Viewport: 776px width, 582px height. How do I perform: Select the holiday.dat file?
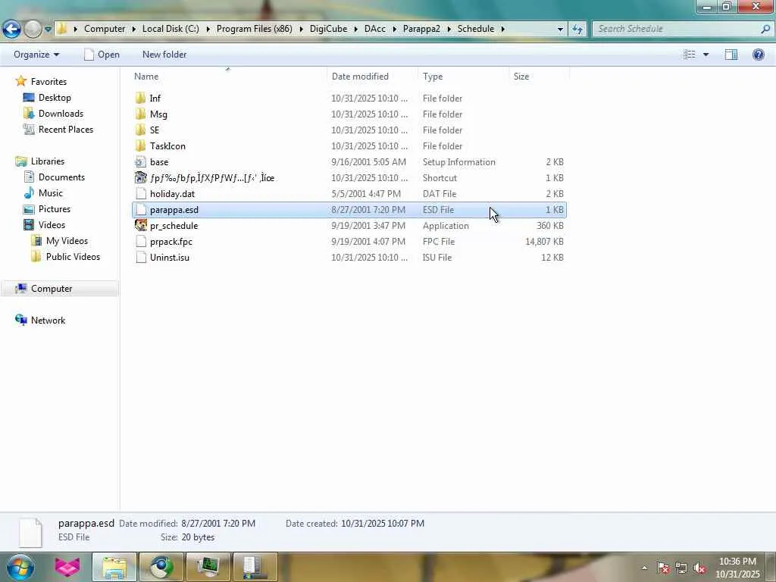349,193
